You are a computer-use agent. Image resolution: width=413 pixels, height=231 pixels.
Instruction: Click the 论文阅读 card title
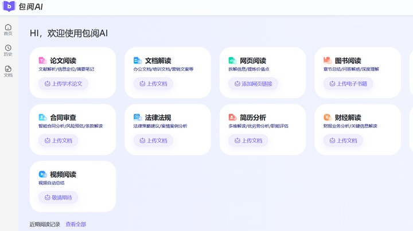[x=63, y=61]
